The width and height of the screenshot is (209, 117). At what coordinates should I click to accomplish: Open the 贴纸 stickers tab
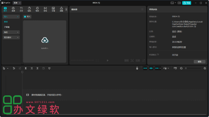[x=29, y=9]
